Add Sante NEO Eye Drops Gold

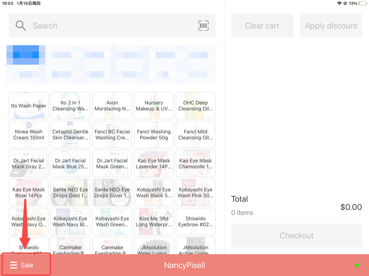pos(70,193)
